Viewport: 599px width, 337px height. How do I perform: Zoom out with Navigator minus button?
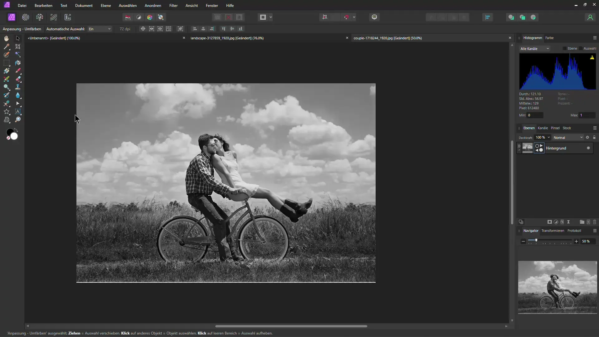[523, 241]
